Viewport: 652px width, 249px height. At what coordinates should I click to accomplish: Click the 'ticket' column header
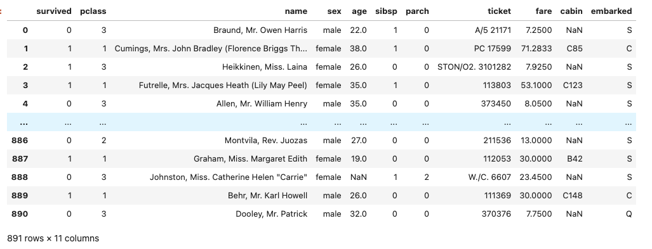pos(499,11)
